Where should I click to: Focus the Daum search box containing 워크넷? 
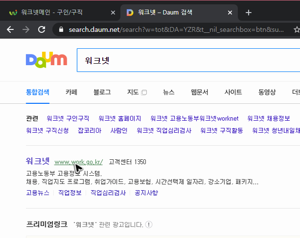coord(189,60)
